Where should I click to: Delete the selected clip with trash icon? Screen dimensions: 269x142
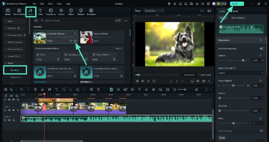[x=35, y=90]
